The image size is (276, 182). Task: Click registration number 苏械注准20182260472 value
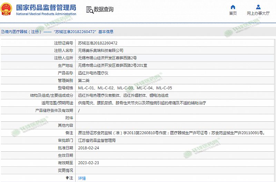[98, 43]
